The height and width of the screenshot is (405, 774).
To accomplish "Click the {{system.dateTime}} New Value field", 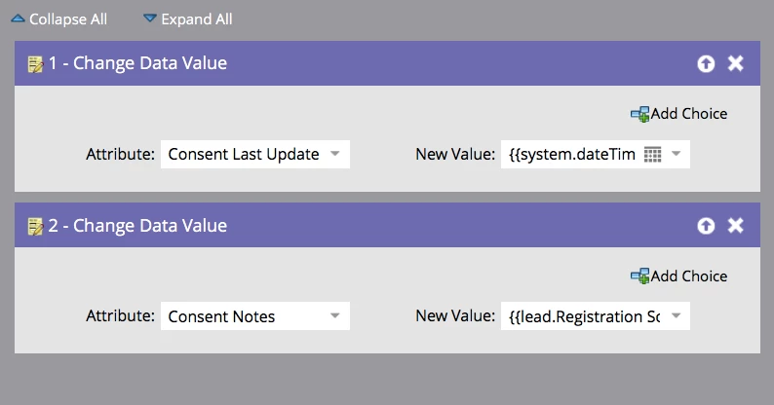I will pos(571,155).
